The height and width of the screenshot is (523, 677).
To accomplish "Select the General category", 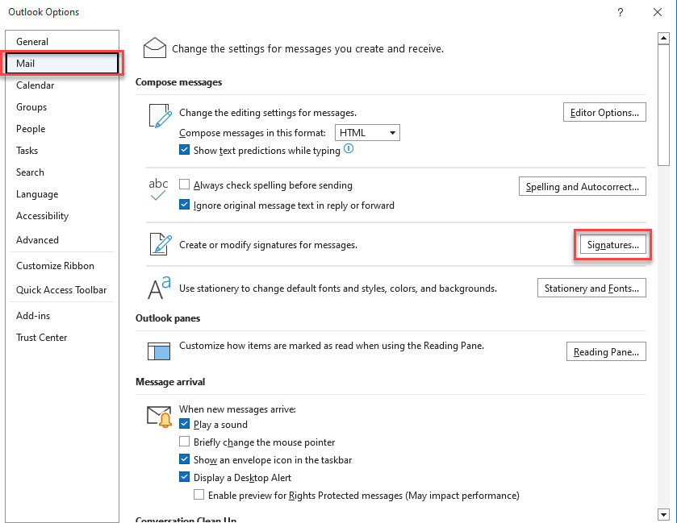I will [62, 41].
